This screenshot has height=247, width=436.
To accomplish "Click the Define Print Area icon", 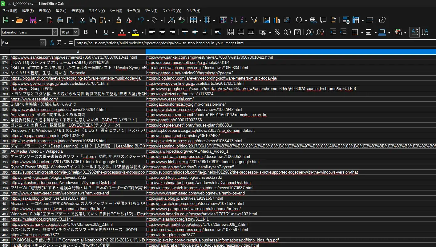I will 346,20.
